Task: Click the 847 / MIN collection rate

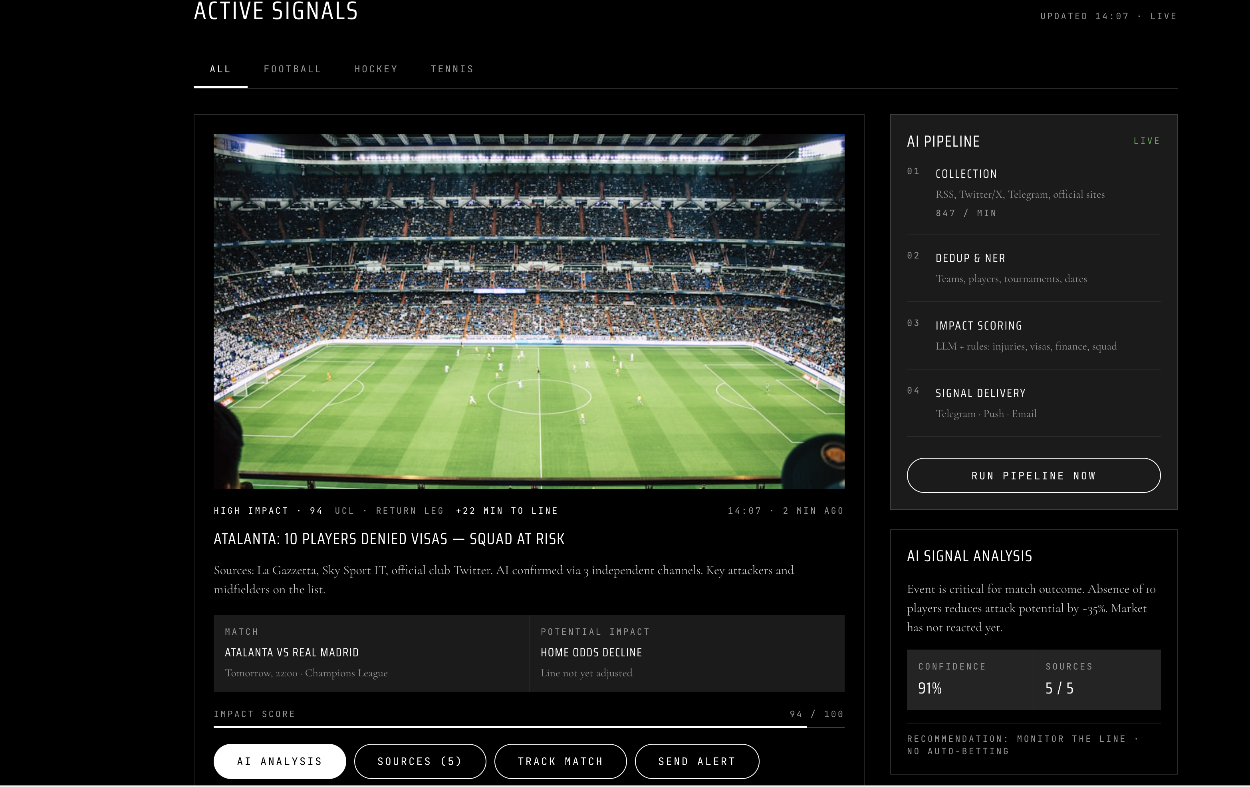Action: pyautogui.click(x=966, y=213)
